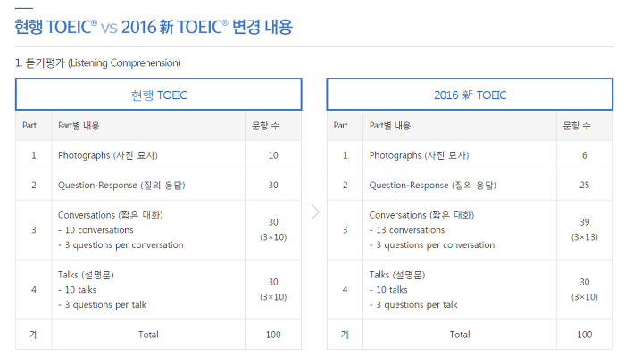
Task: Select 'Conversations (짧은 대화)' in 현행 TOEIC table
Action: pos(111,215)
